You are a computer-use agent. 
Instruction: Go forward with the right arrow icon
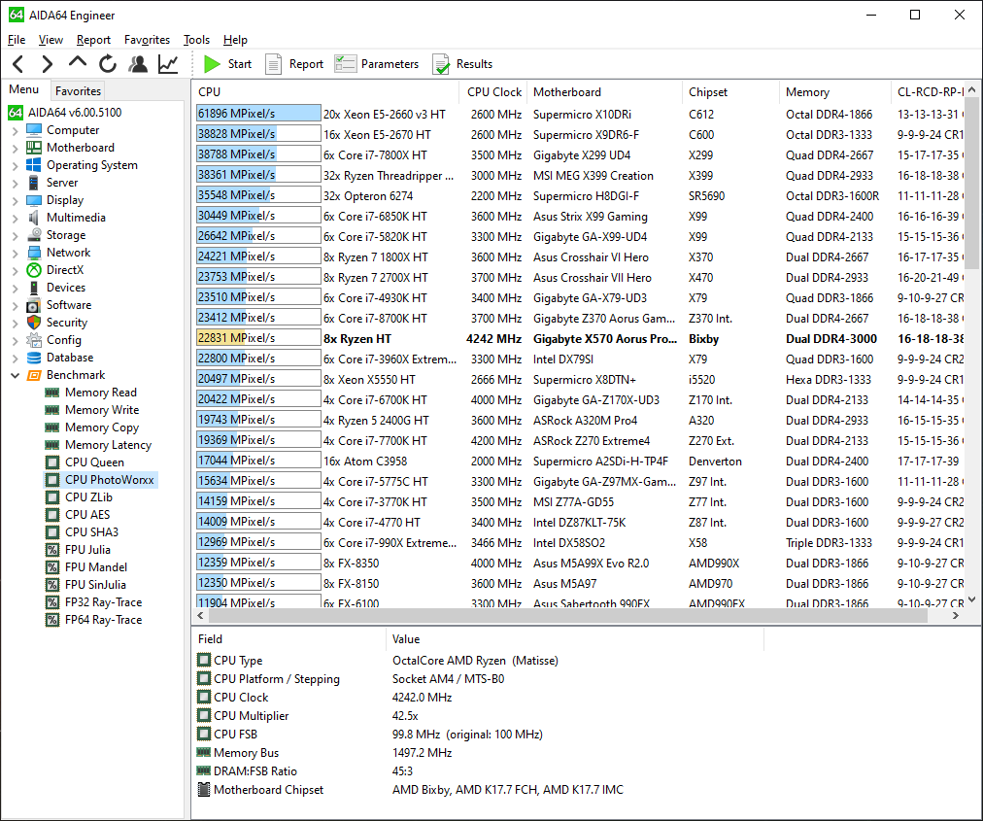click(47, 64)
